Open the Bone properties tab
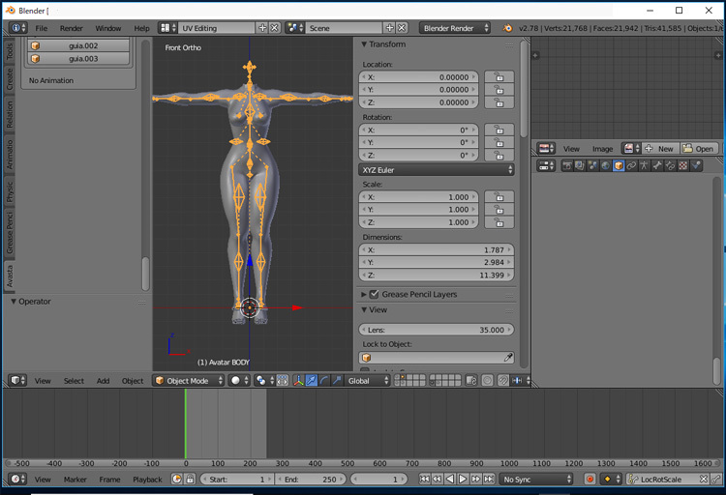 tap(657, 165)
